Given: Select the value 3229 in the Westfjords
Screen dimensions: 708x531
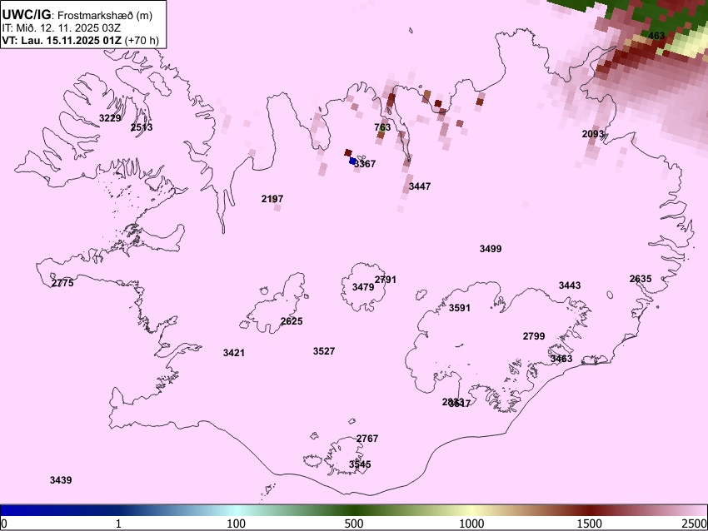Looking at the screenshot, I should coord(110,118).
